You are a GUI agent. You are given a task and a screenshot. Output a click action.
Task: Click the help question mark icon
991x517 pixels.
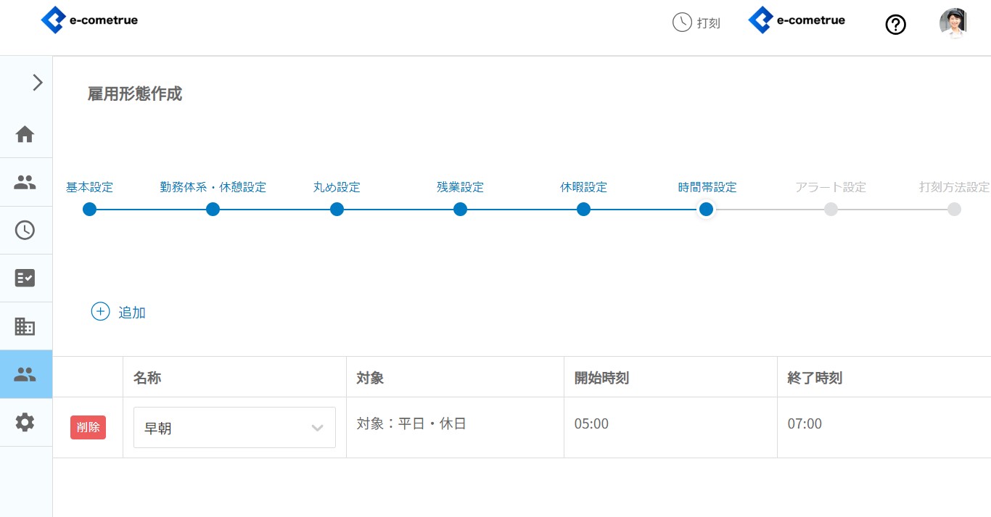click(x=896, y=25)
